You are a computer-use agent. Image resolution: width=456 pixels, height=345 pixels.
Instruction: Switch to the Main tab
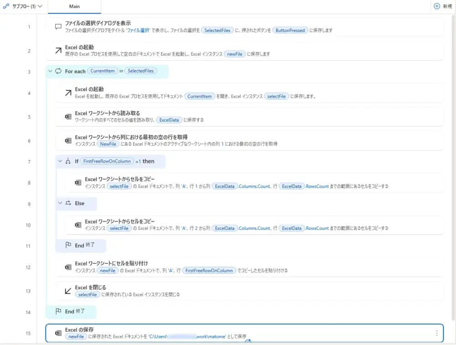[x=74, y=6]
